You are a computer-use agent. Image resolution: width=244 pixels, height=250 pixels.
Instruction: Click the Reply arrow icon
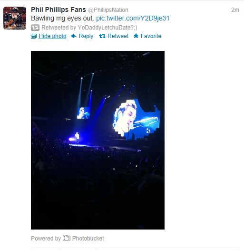[74, 36]
